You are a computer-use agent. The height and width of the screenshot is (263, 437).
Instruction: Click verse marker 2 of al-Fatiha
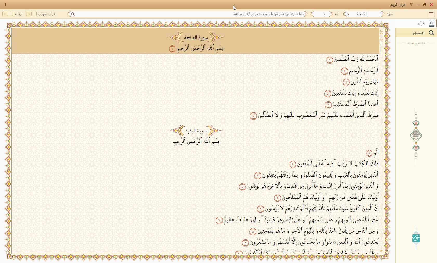[x=330, y=60]
